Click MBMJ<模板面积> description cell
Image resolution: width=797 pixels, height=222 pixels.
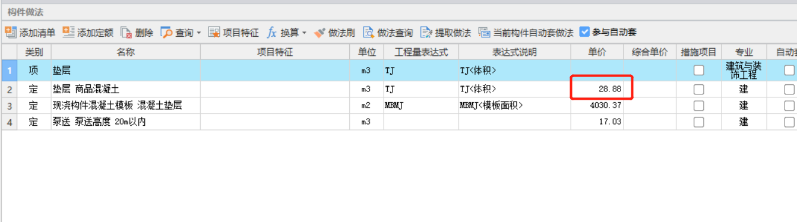[514, 106]
